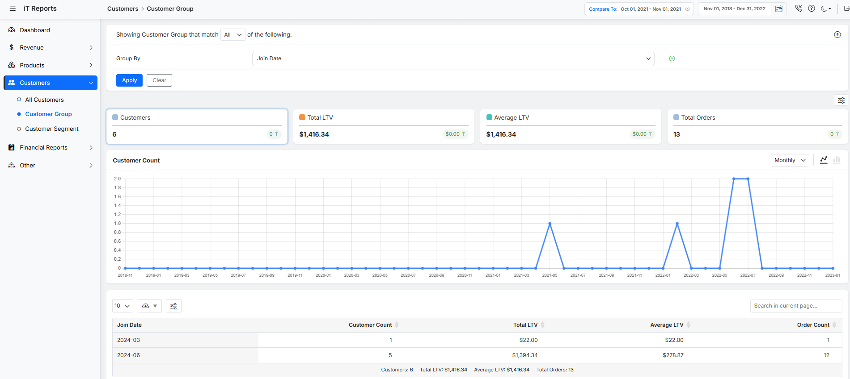Open Customer Segment in sidebar

click(52, 129)
